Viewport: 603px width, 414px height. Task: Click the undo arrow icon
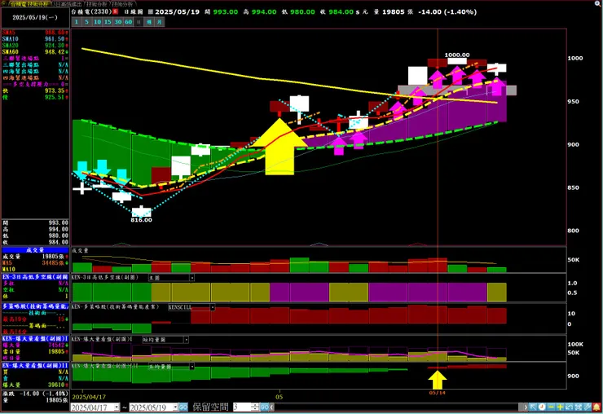(x=569, y=407)
